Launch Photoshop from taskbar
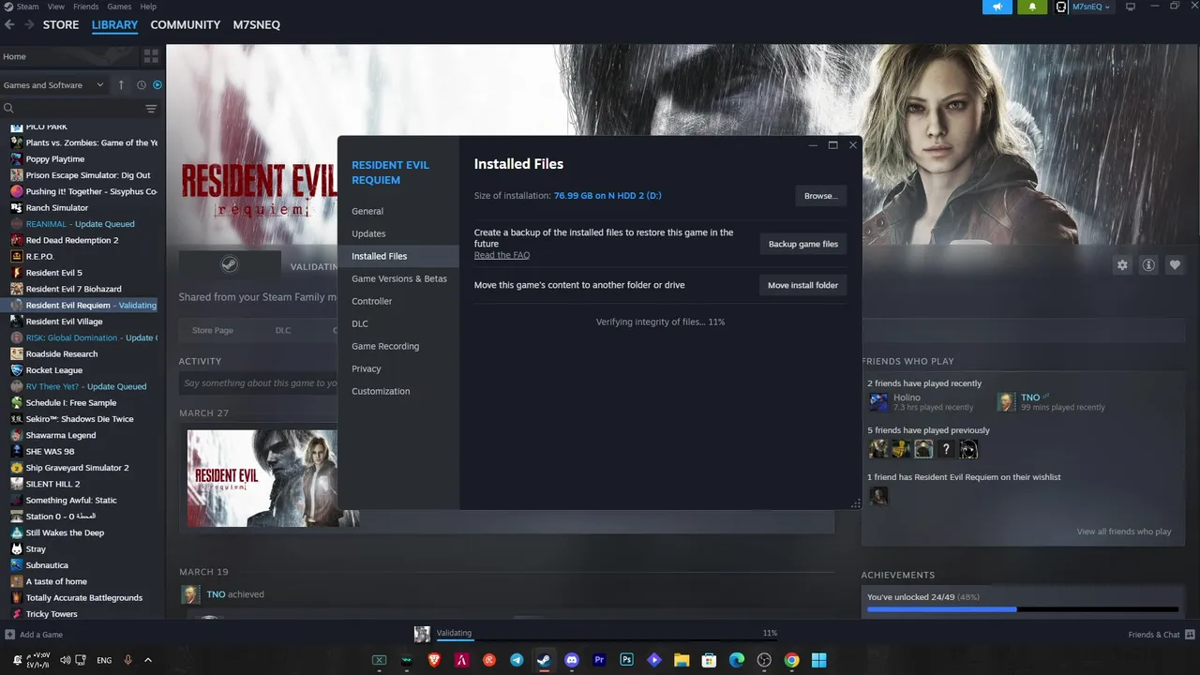The height and width of the screenshot is (675, 1200). (627, 660)
